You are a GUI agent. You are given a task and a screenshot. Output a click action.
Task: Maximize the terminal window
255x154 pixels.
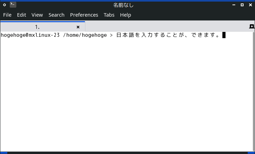242,5
